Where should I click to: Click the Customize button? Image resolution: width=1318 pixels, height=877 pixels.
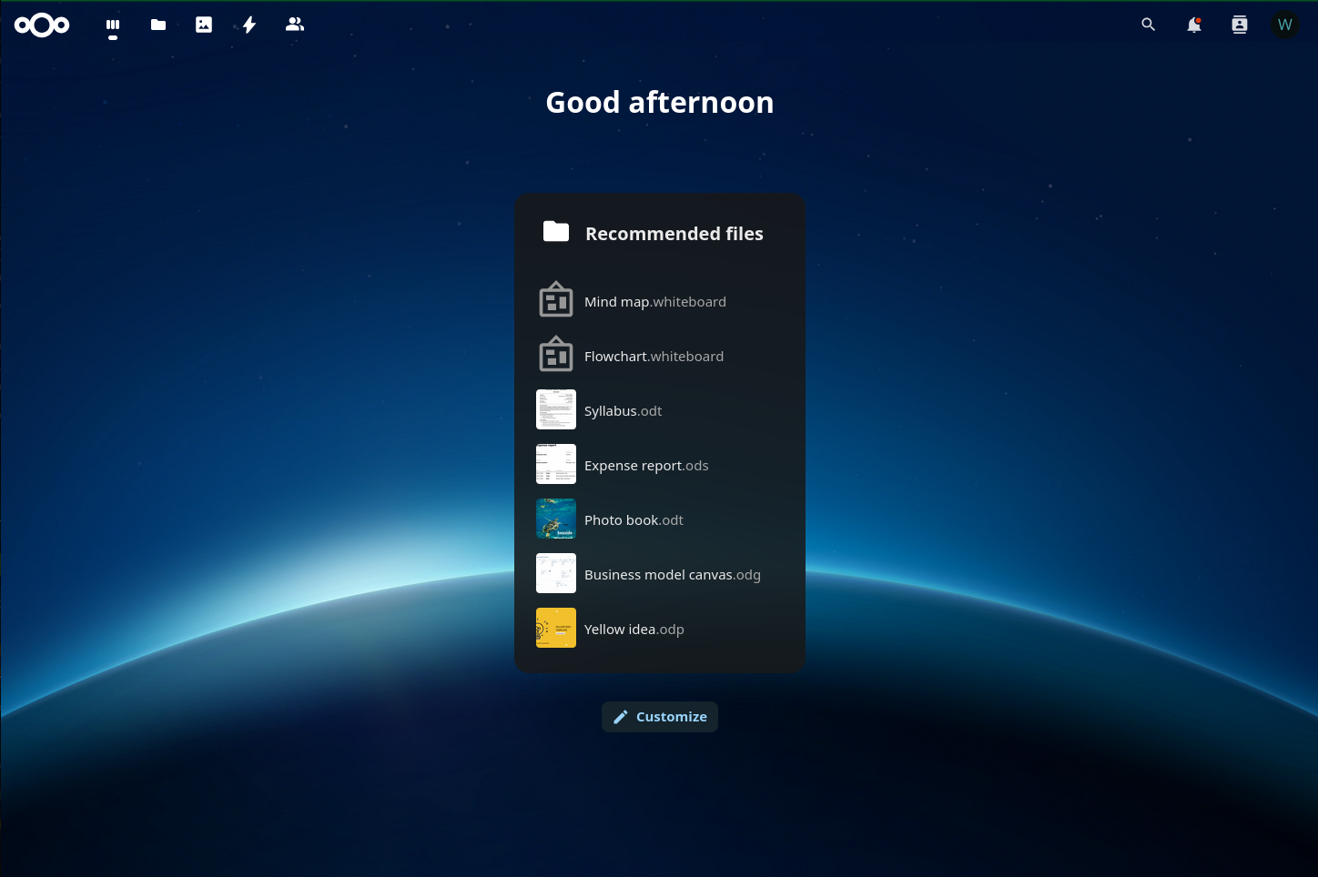(x=660, y=717)
